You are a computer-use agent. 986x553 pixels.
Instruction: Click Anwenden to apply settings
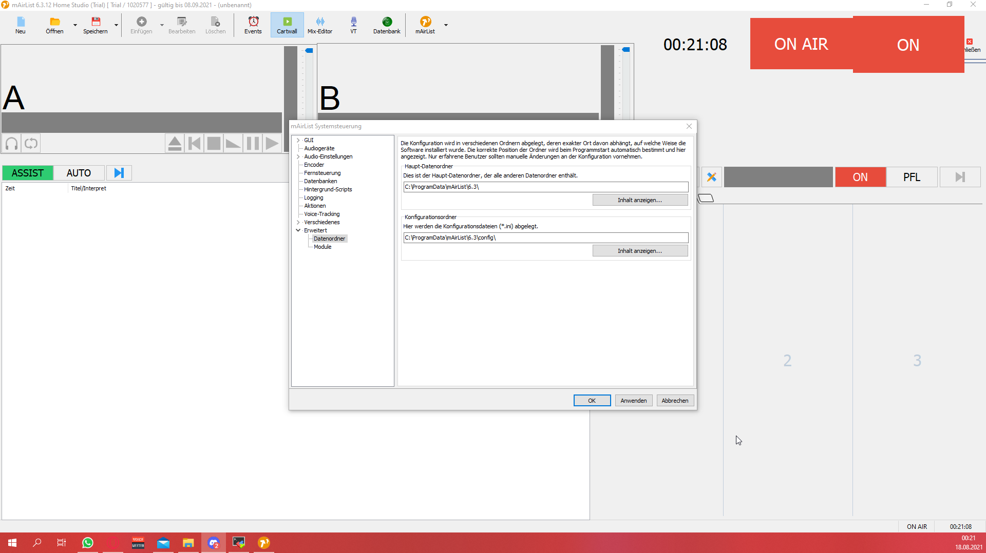633,401
